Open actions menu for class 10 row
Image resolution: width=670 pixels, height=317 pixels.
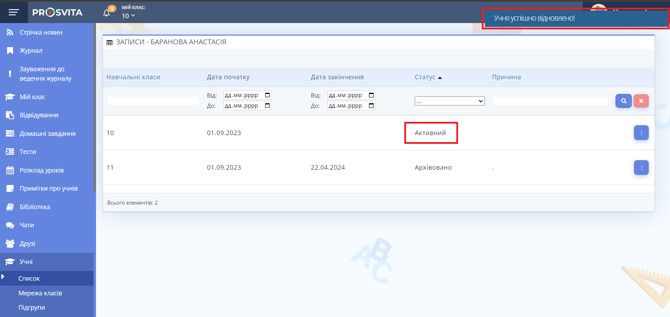coord(641,133)
